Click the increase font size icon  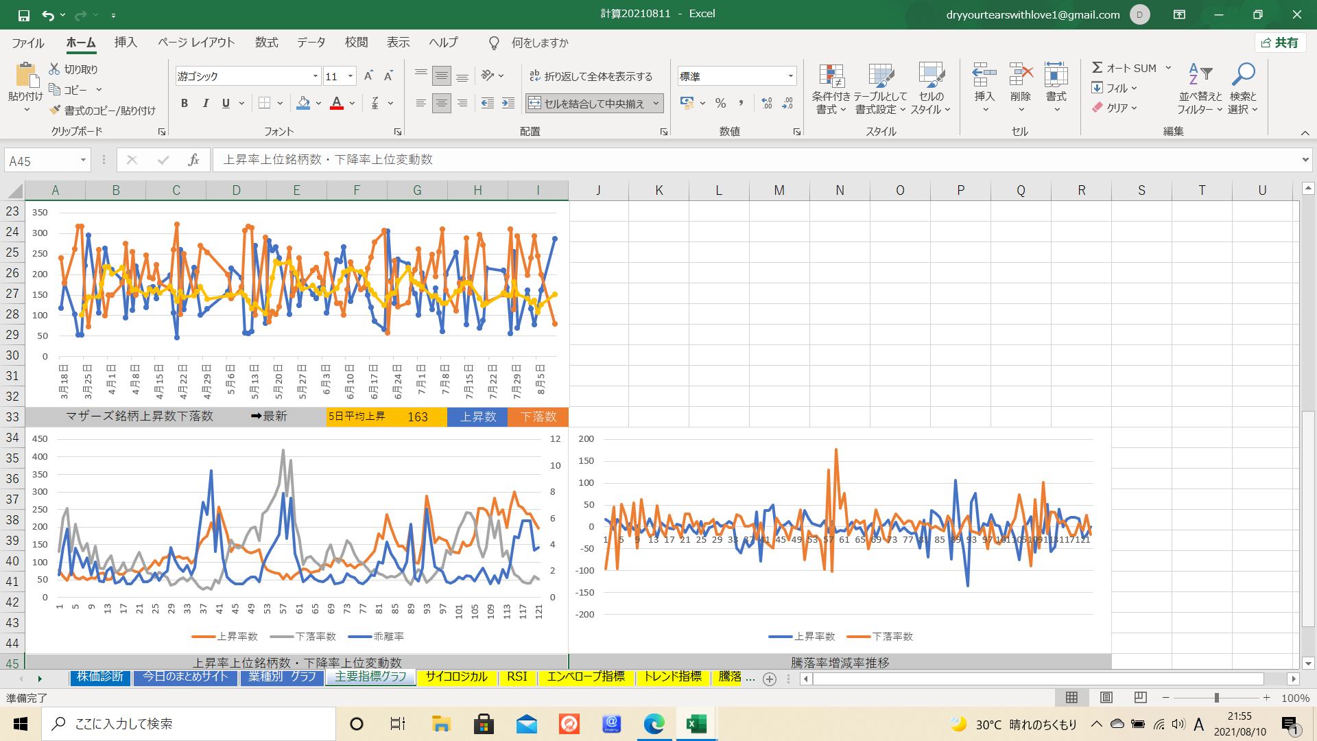point(368,76)
